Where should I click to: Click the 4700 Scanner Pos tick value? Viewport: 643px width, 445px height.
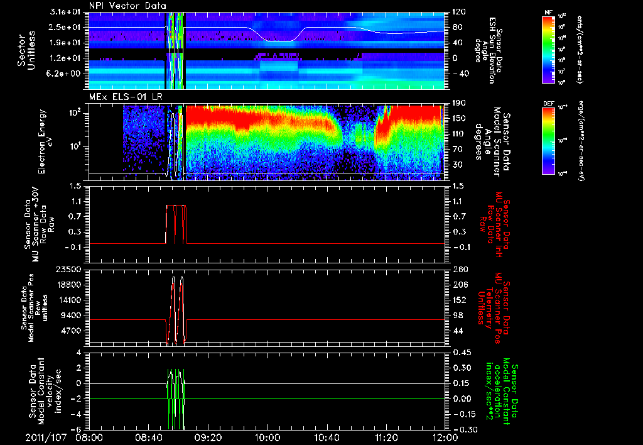click(72, 331)
